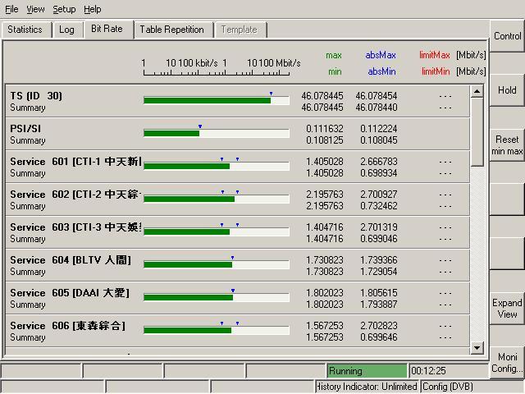Select the Service 601 CTI-1 row

click(74, 167)
